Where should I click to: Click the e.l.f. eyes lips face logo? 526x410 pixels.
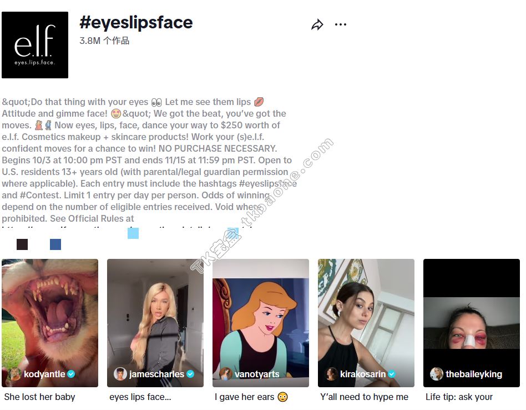click(x=35, y=45)
